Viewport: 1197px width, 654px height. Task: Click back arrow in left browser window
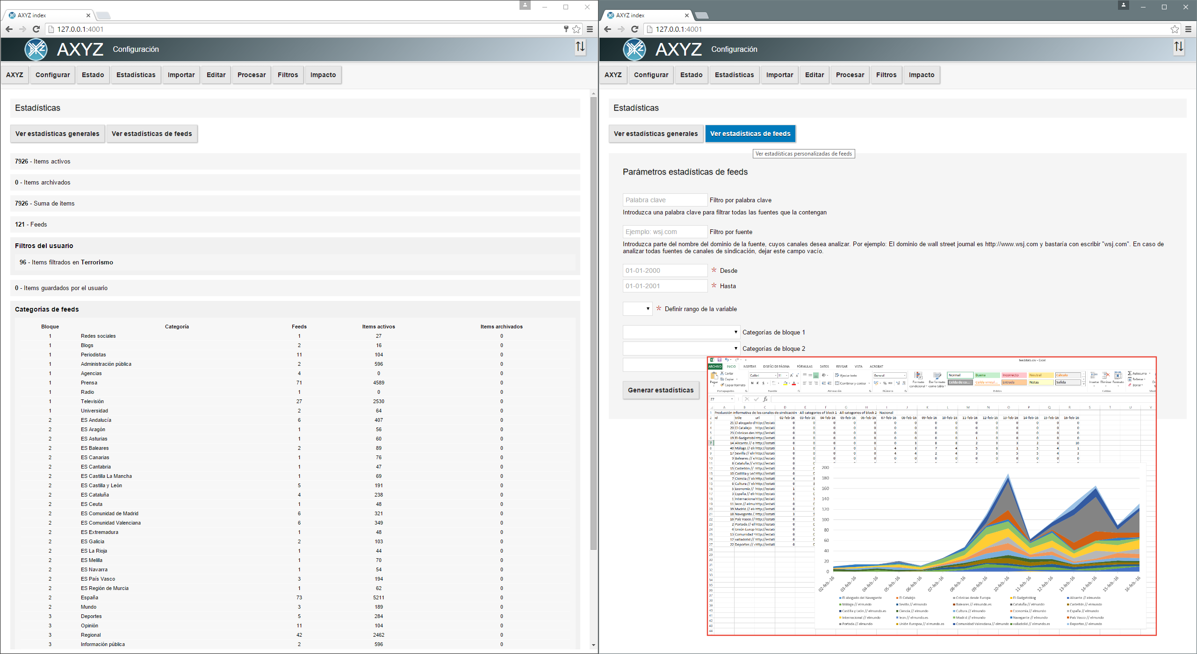(x=9, y=29)
